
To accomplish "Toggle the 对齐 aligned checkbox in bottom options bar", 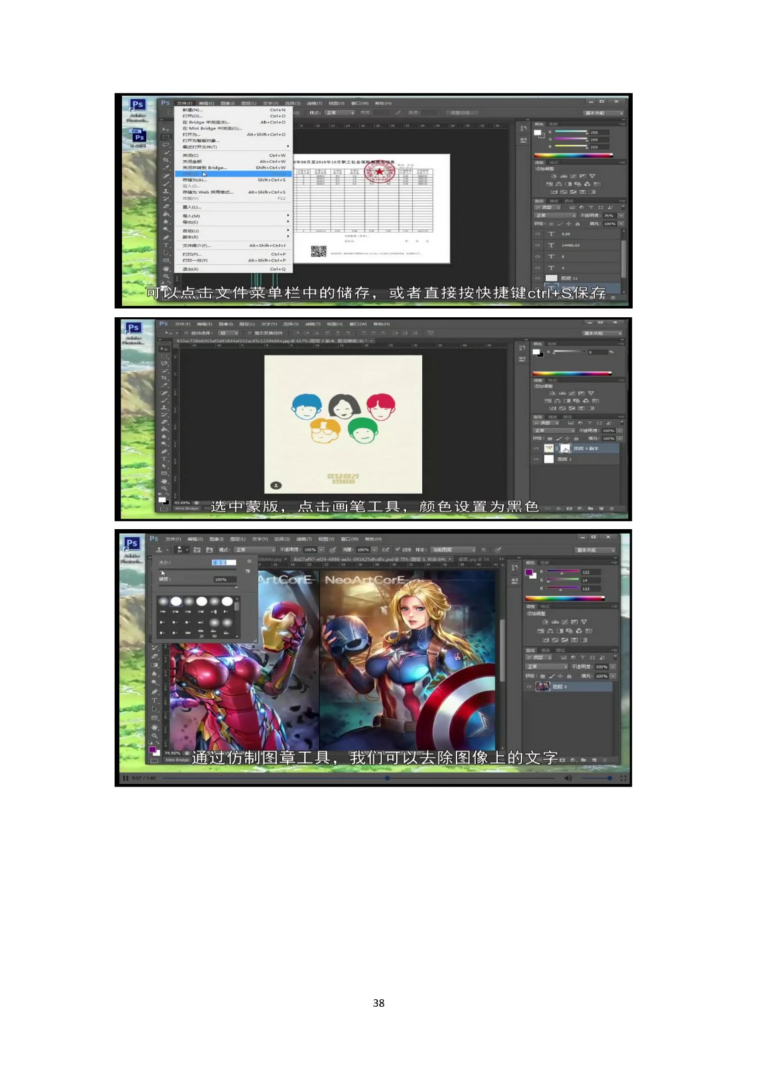I will click(x=397, y=550).
